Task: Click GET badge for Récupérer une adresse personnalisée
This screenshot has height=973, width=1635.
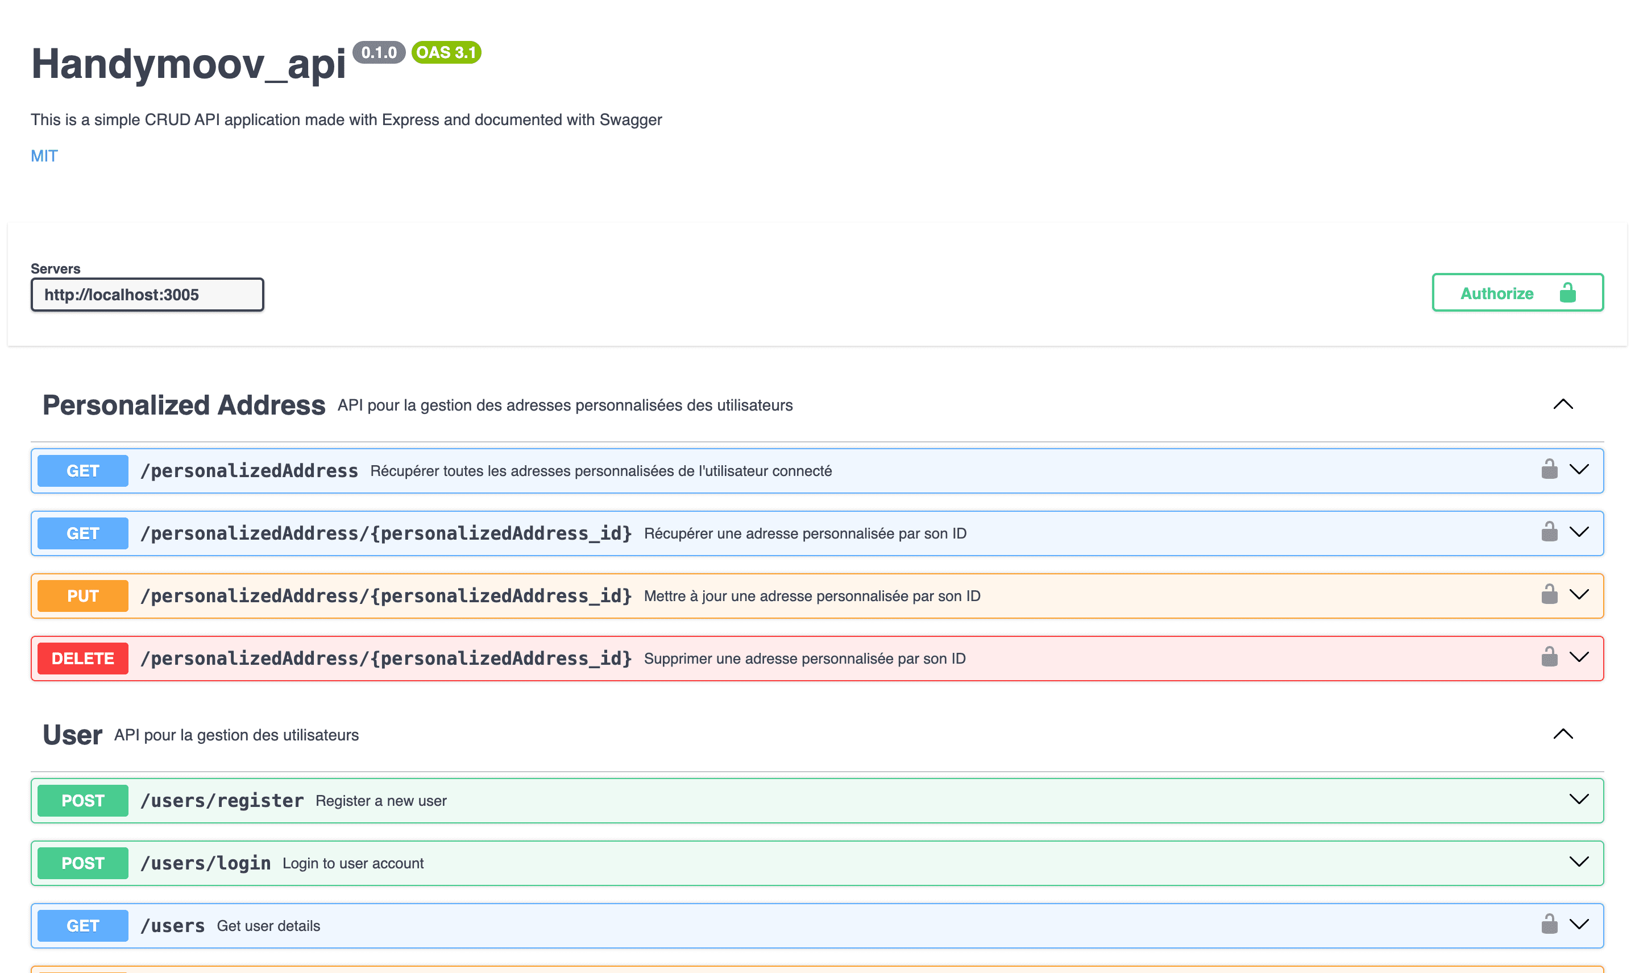Action: click(82, 533)
